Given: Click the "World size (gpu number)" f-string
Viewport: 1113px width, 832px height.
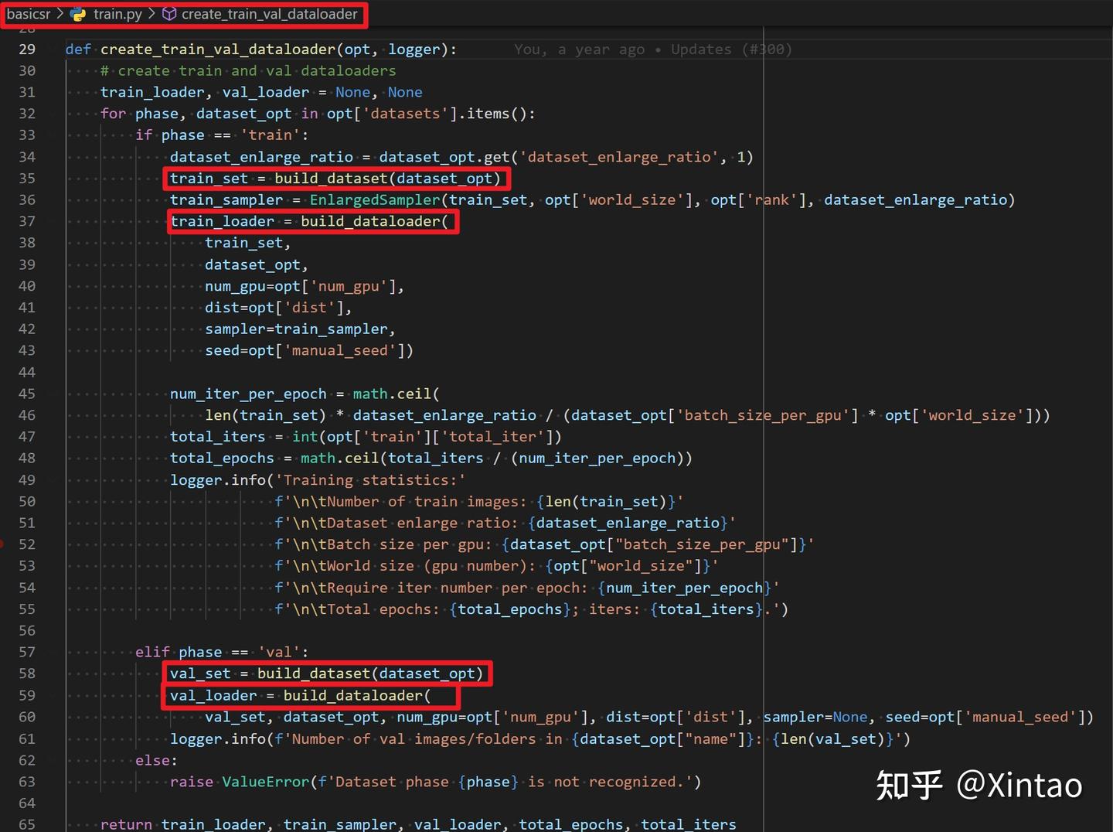Looking at the screenshot, I should point(497,566).
